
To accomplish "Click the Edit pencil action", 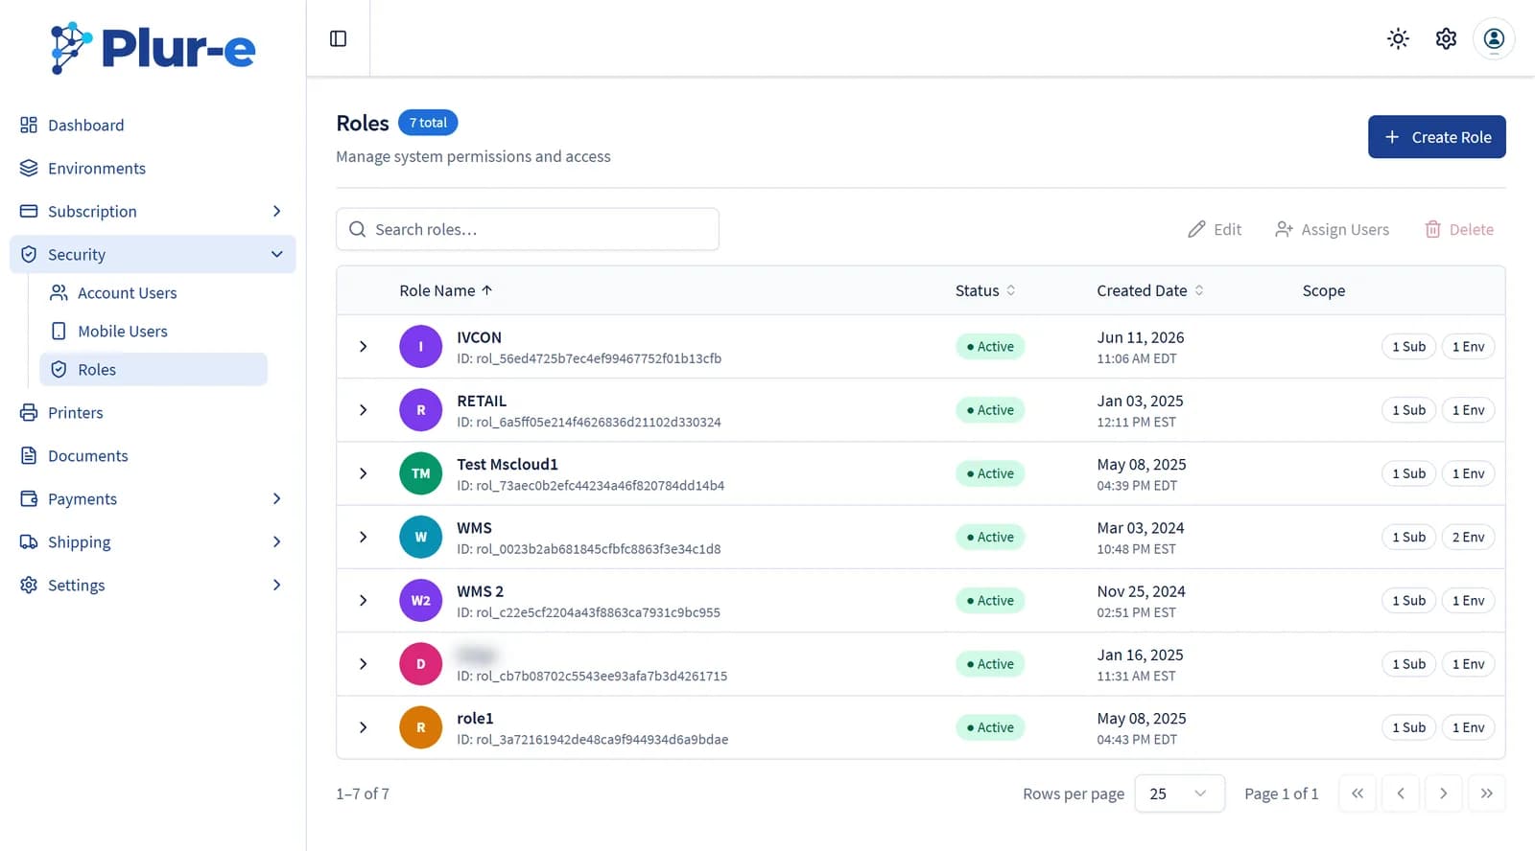I will tap(1214, 229).
